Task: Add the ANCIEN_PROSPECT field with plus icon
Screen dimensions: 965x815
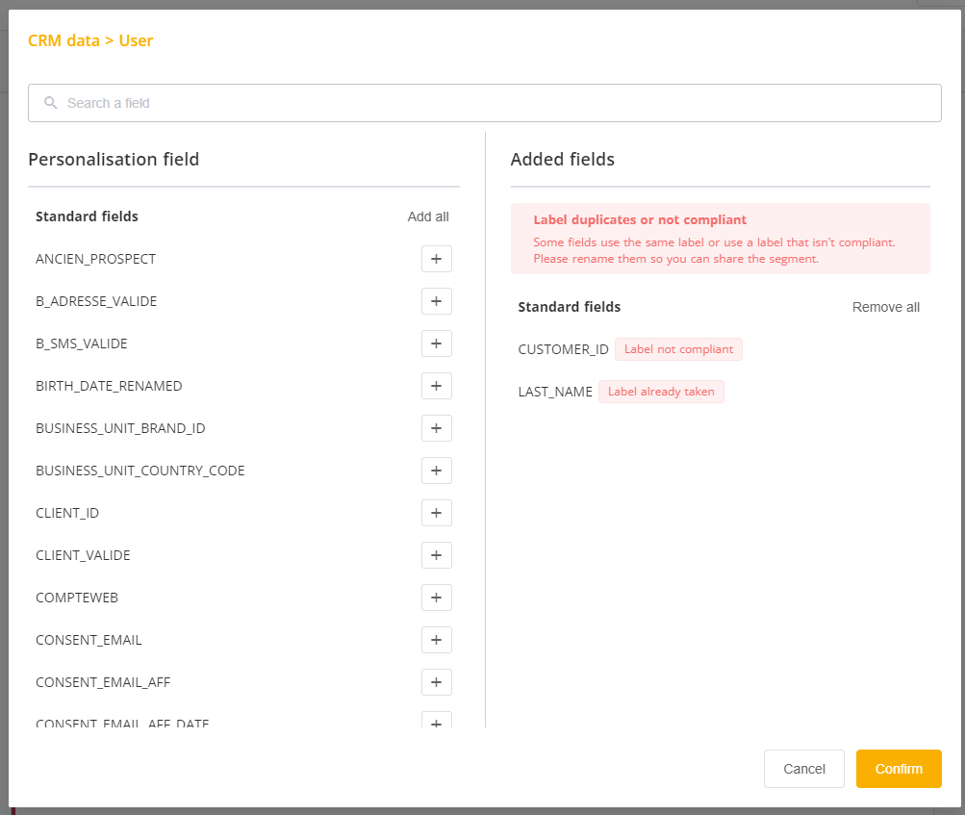Action: coord(437,259)
